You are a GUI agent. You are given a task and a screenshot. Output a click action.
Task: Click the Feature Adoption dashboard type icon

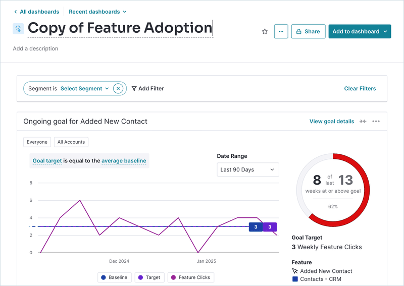(18, 29)
